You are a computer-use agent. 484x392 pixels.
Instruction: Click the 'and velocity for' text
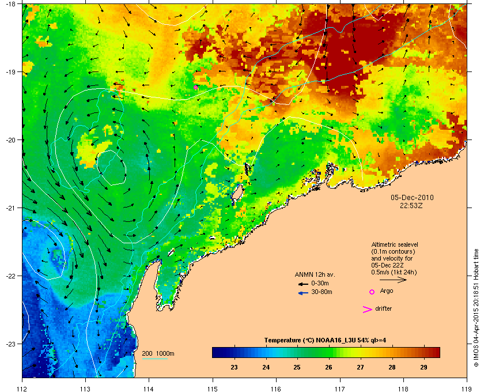(x=392, y=258)
